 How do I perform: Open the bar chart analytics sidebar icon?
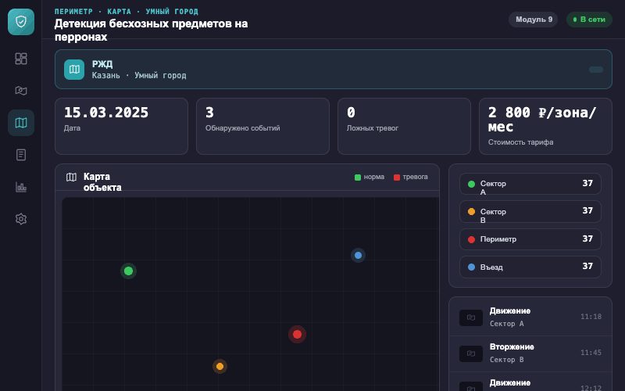(x=21, y=187)
